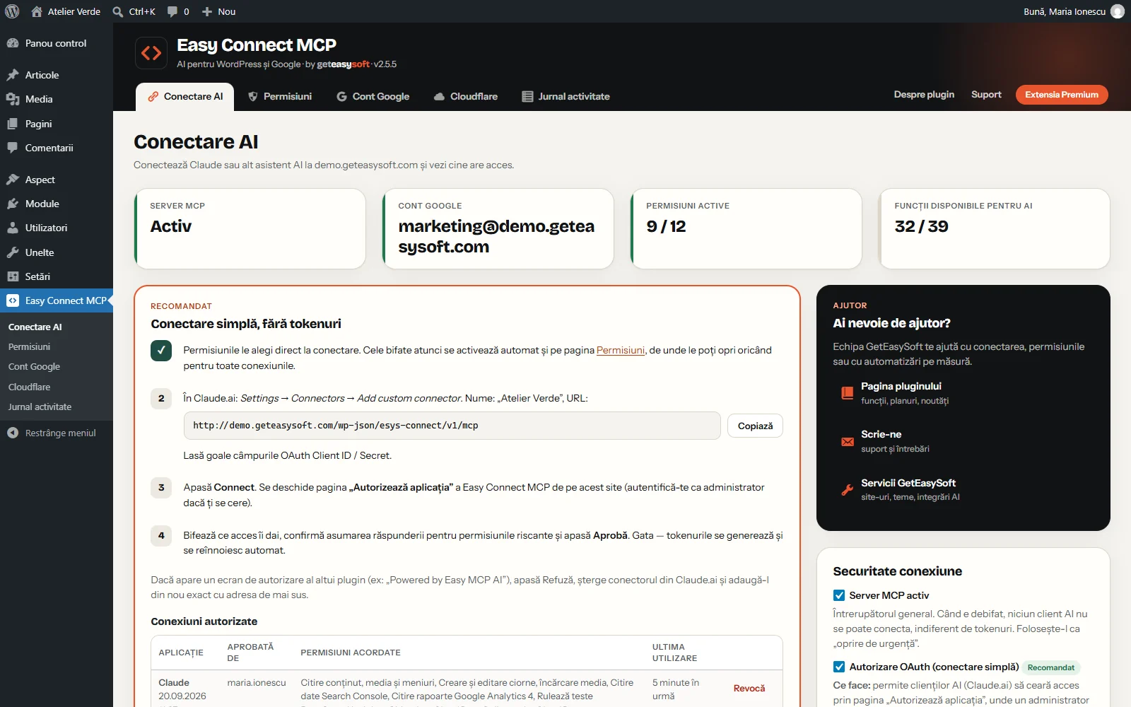The height and width of the screenshot is (707, 1131).
Task: Toggle Autorizare OAuth conectare simplă checkbox
Action: (x=839, y=667)
